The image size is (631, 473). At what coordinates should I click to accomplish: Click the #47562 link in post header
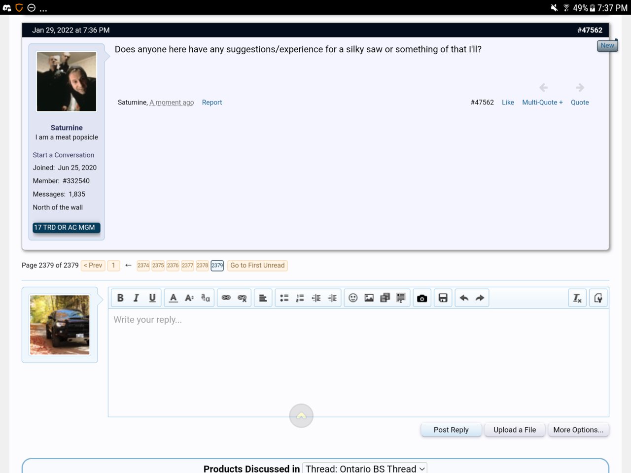pyautogui.click(x=590, y=30)
